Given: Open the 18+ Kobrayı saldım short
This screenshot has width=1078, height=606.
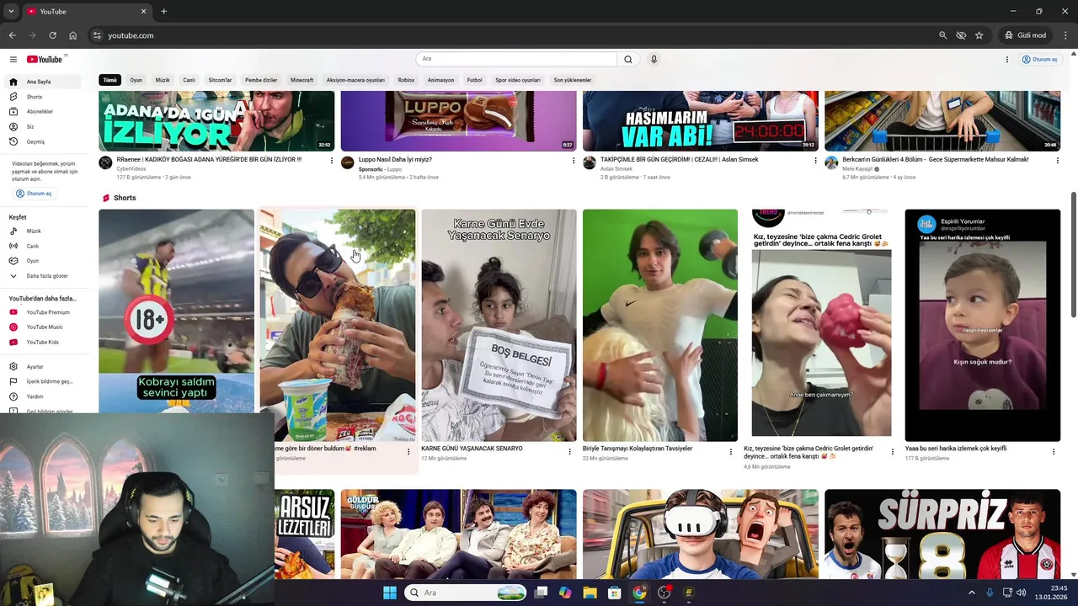Looking at the screenshot, I should coord(176,311).
